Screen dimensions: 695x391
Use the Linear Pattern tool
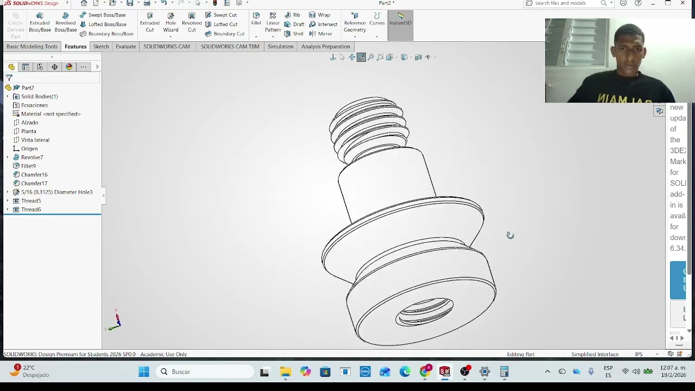[273, 22]
